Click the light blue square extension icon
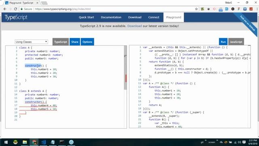Image resolution: width=259 pixels, height=146 pixels. coord(227,9)
